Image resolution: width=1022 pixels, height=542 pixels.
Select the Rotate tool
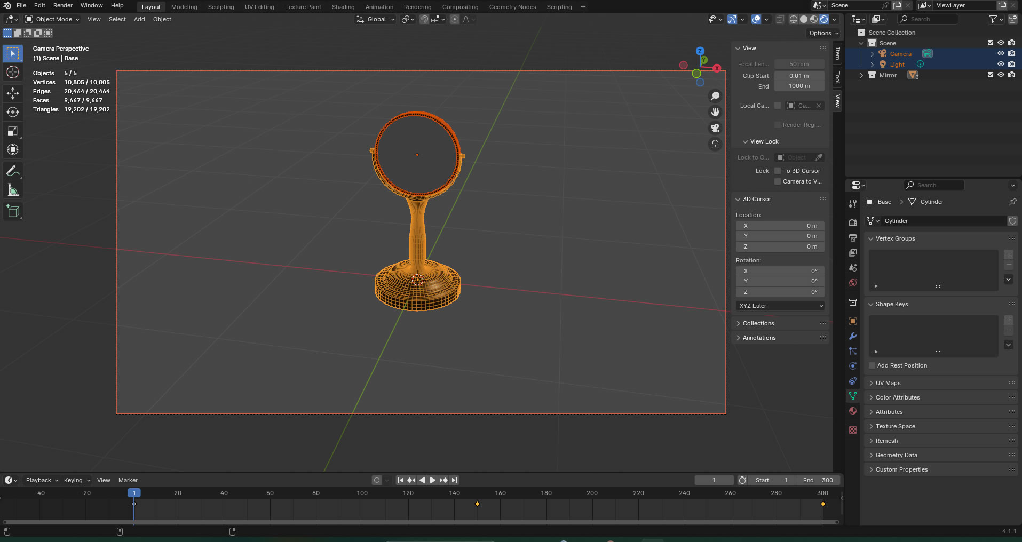coord(13,112)
